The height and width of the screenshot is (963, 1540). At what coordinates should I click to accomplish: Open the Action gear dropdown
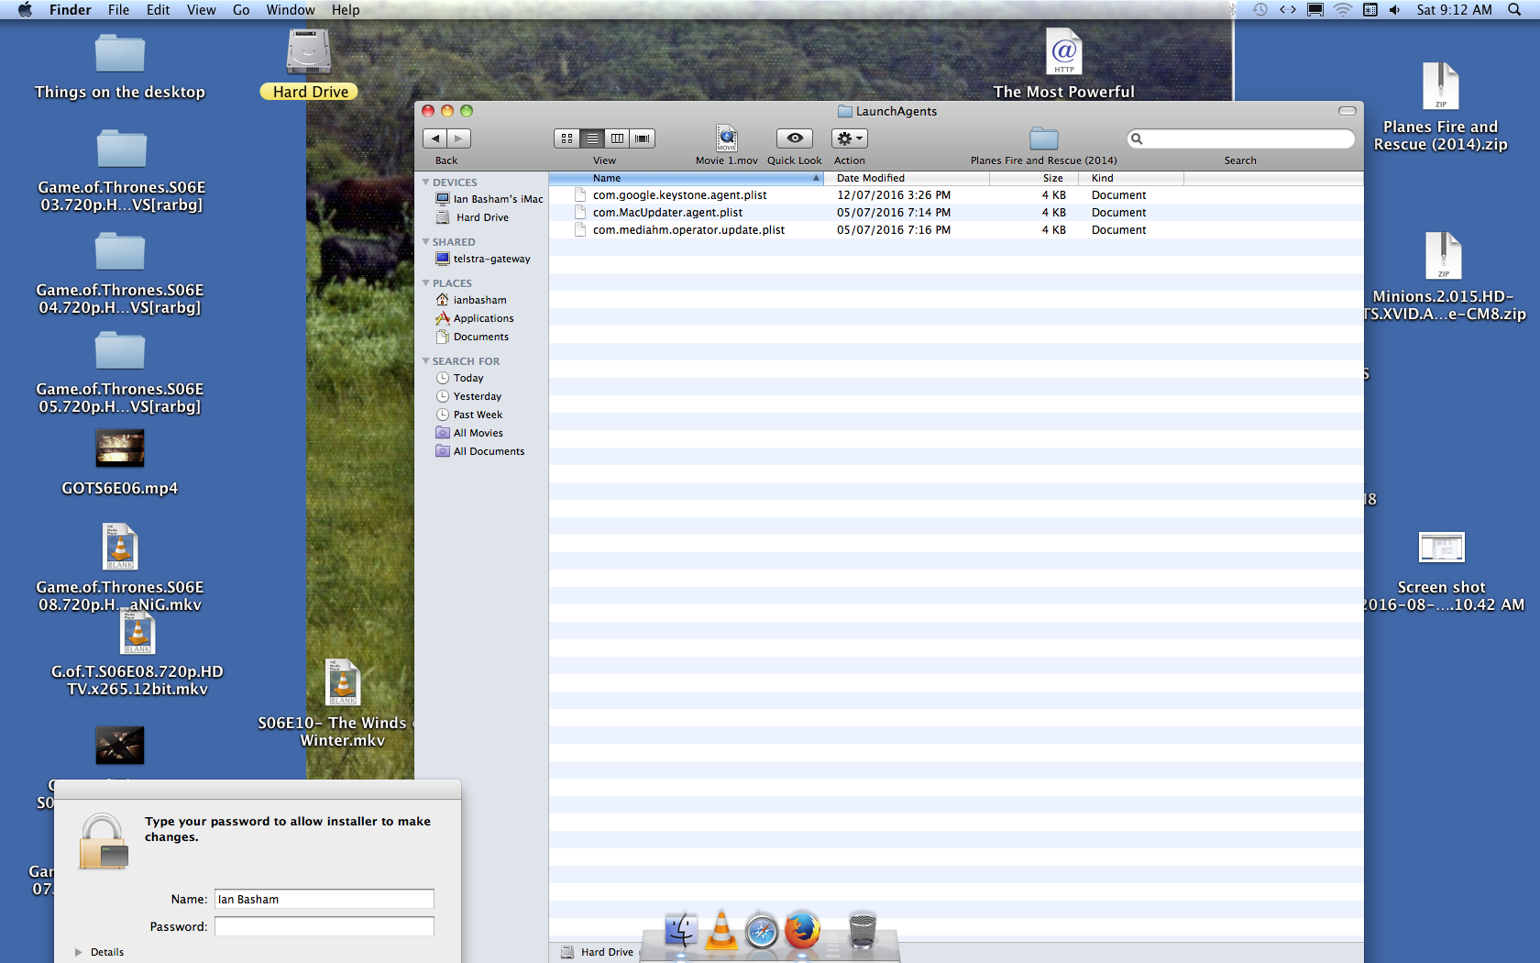pos(849,138)
